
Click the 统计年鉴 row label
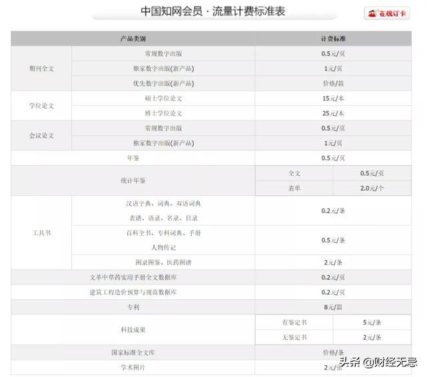coord(133,181)
